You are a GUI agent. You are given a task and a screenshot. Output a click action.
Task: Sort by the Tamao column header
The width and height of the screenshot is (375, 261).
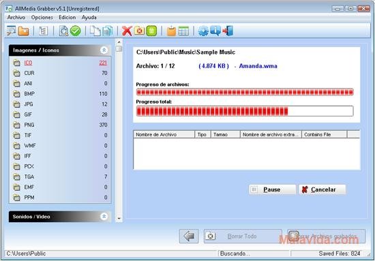(x=225, y=134)
